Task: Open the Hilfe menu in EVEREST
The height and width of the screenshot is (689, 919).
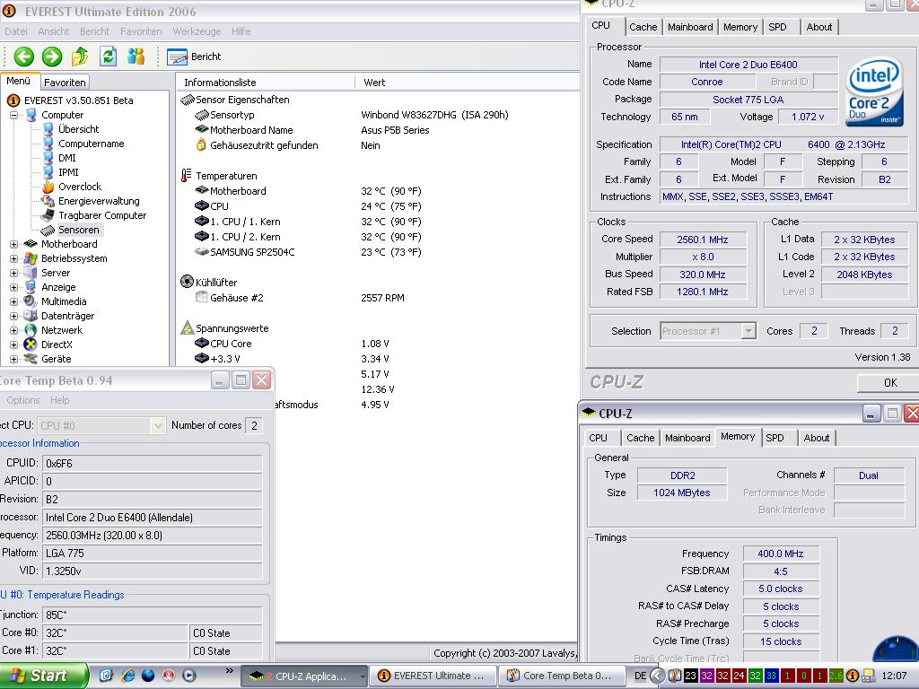Action: [x=241, y=31]
